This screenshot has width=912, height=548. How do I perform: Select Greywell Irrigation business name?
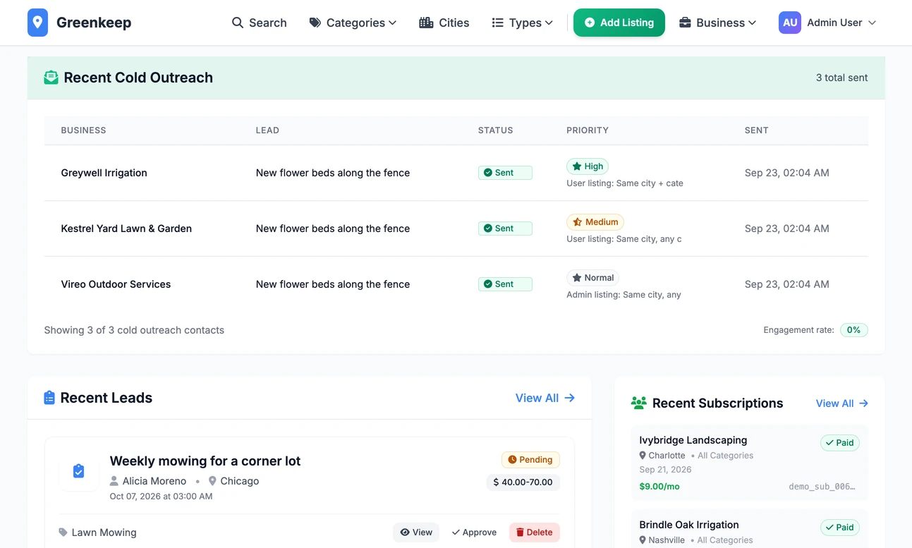pos(104,173)
